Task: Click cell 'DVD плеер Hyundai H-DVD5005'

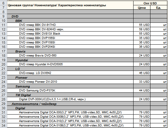Action: click(70, 64)
